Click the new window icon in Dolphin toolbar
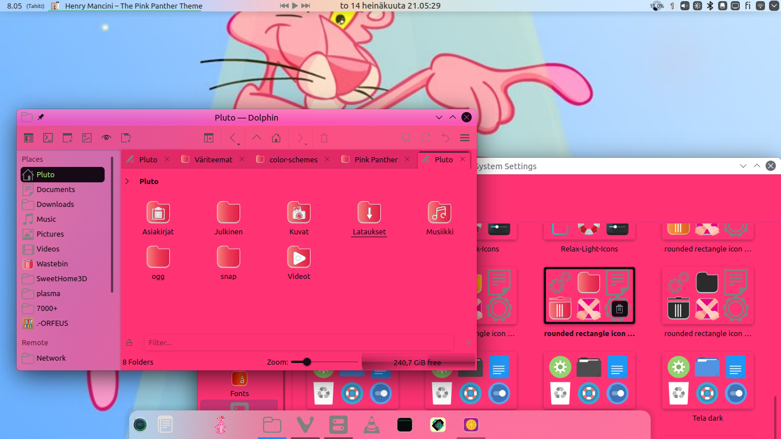The image size is (781, 439). tap(67, 138)
